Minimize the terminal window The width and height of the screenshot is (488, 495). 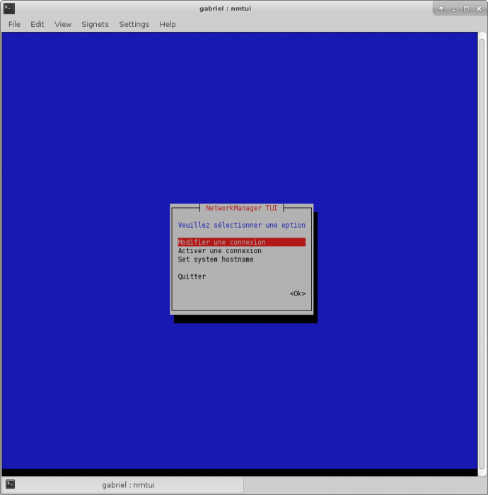pyautogui.click(x=454, y=8)
